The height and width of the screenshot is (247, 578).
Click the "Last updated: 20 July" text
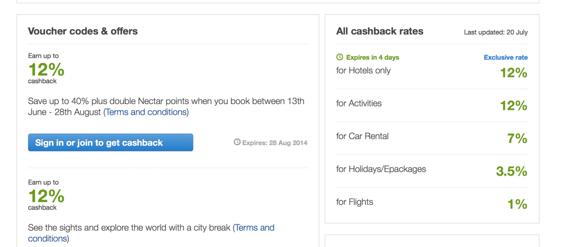[x=496, y=33]
